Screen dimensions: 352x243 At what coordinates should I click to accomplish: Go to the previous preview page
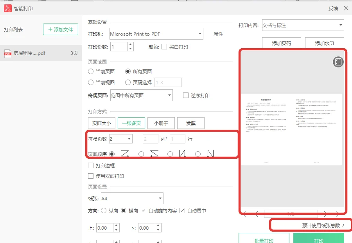coord(256,214)
